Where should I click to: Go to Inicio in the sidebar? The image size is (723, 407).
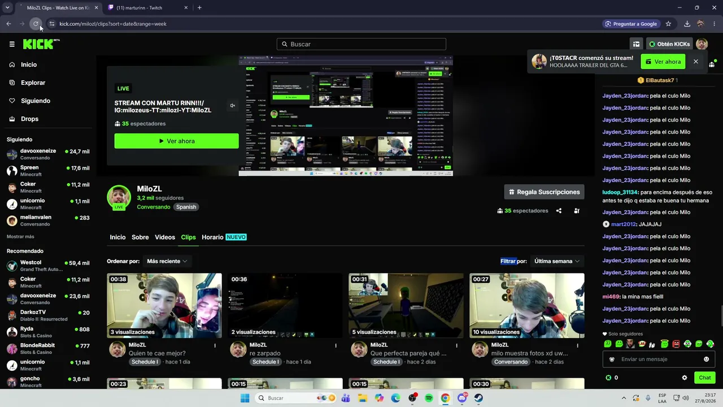(x=29, y=64)
